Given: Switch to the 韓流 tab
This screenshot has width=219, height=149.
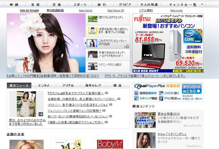Looking at the screenshot, I should tap(118, 85).
